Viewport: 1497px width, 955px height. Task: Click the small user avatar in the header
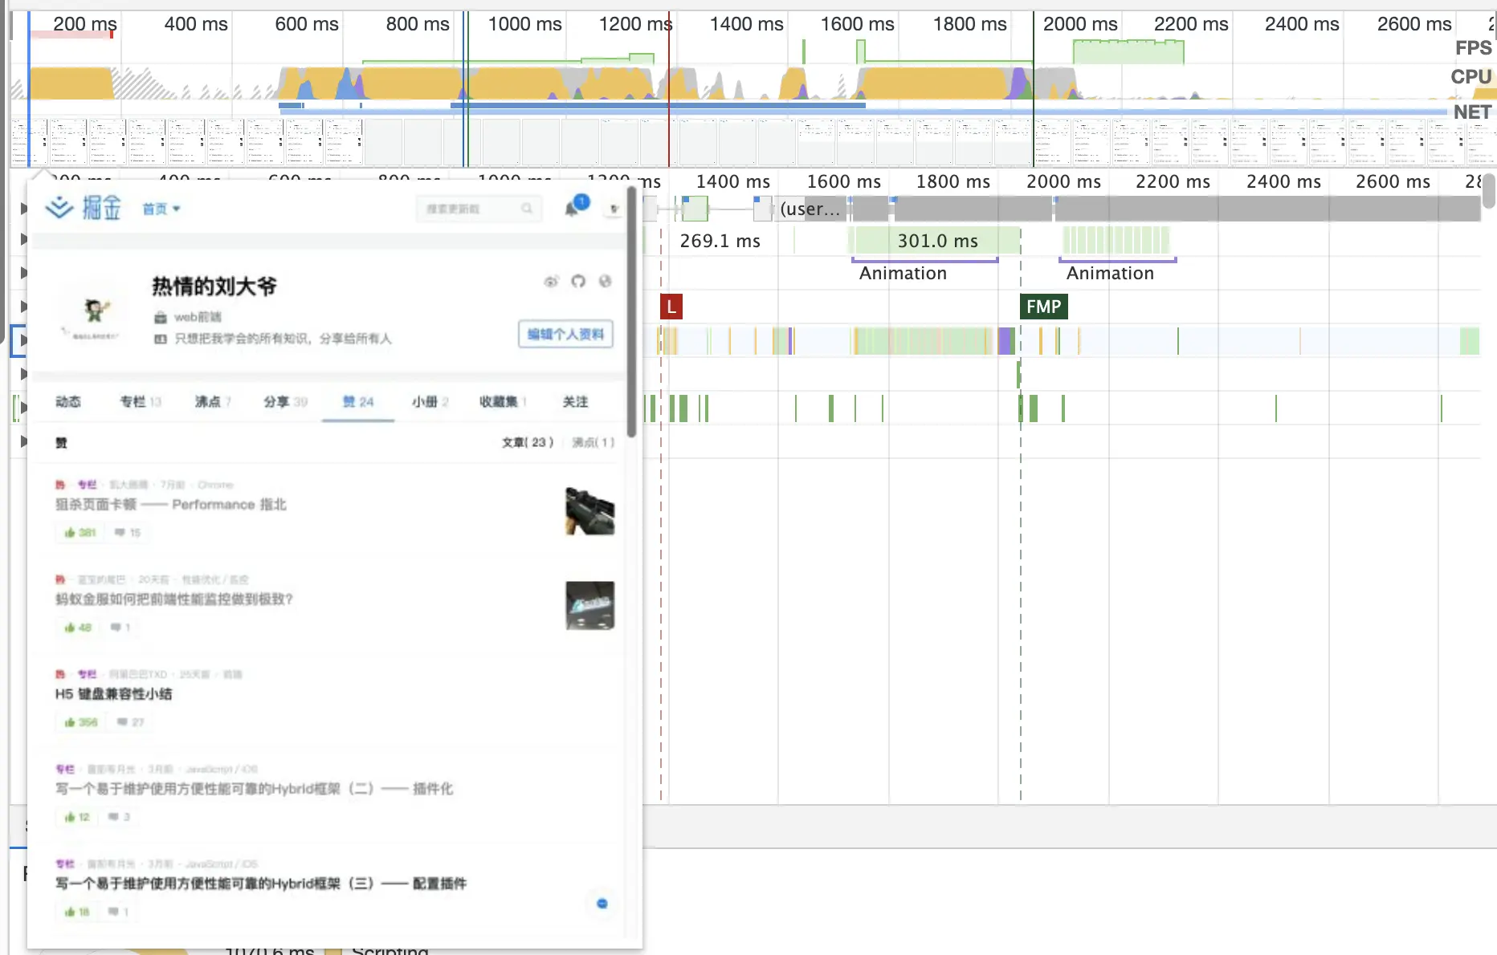click(614, 209)
